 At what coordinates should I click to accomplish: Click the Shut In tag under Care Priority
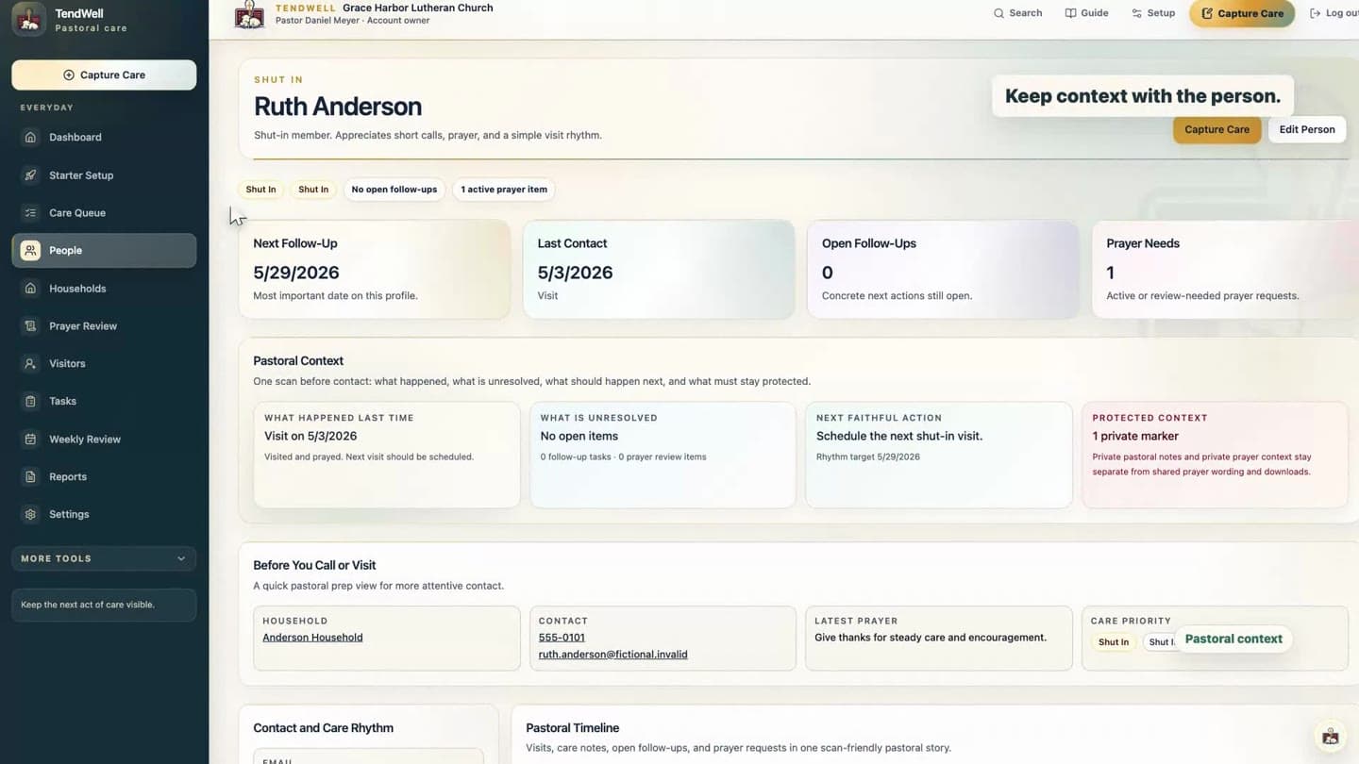pyautogui.click(x=1114, y=642)
